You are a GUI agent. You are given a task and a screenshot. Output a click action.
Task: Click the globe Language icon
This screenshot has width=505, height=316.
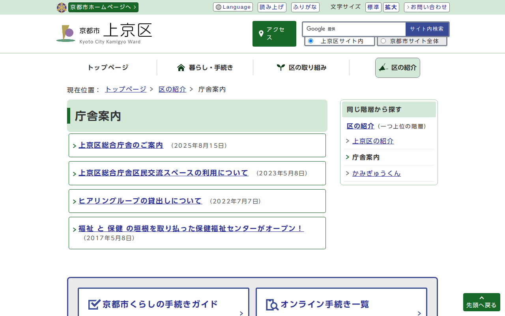point(219,7)
